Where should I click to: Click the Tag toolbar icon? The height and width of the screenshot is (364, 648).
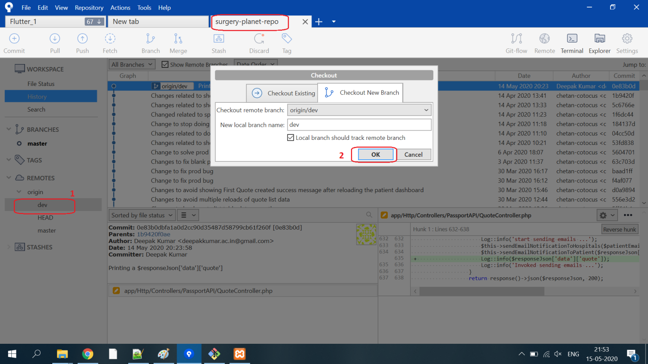tap(287, 43)
